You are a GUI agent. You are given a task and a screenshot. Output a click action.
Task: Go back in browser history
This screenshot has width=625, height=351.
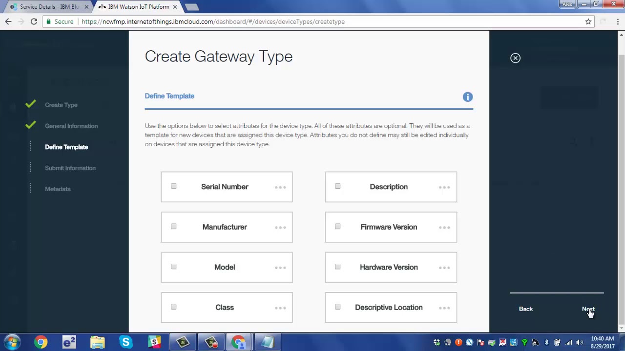(x=8, y=21)
